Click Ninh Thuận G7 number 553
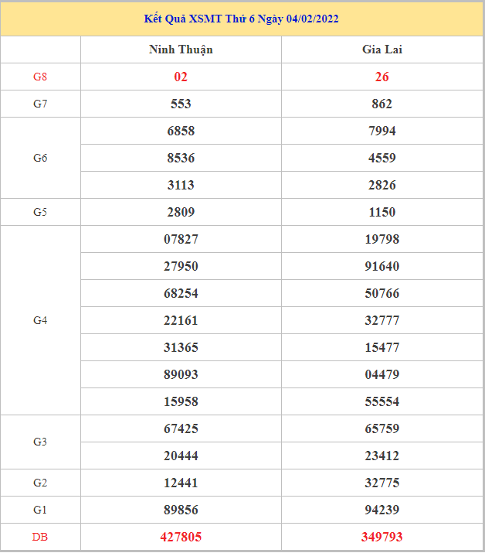Viewport: 485px width, 553px height. 181,104
